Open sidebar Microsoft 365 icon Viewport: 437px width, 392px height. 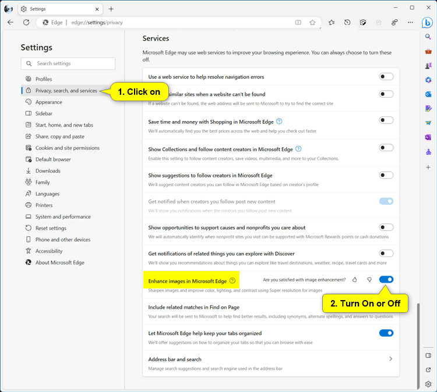tap(428, 80)
